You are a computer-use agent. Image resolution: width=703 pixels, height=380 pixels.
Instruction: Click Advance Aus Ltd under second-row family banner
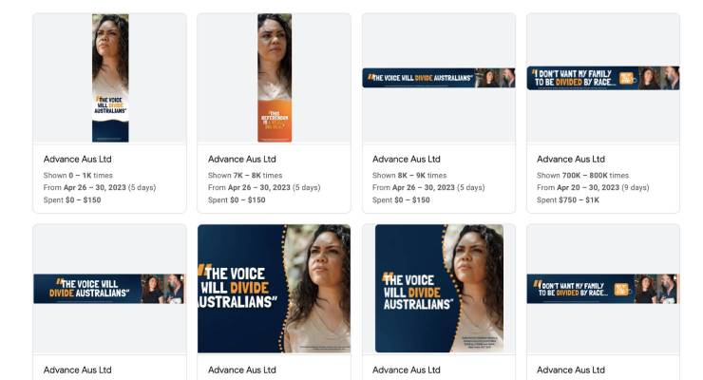tap(571, 370)
